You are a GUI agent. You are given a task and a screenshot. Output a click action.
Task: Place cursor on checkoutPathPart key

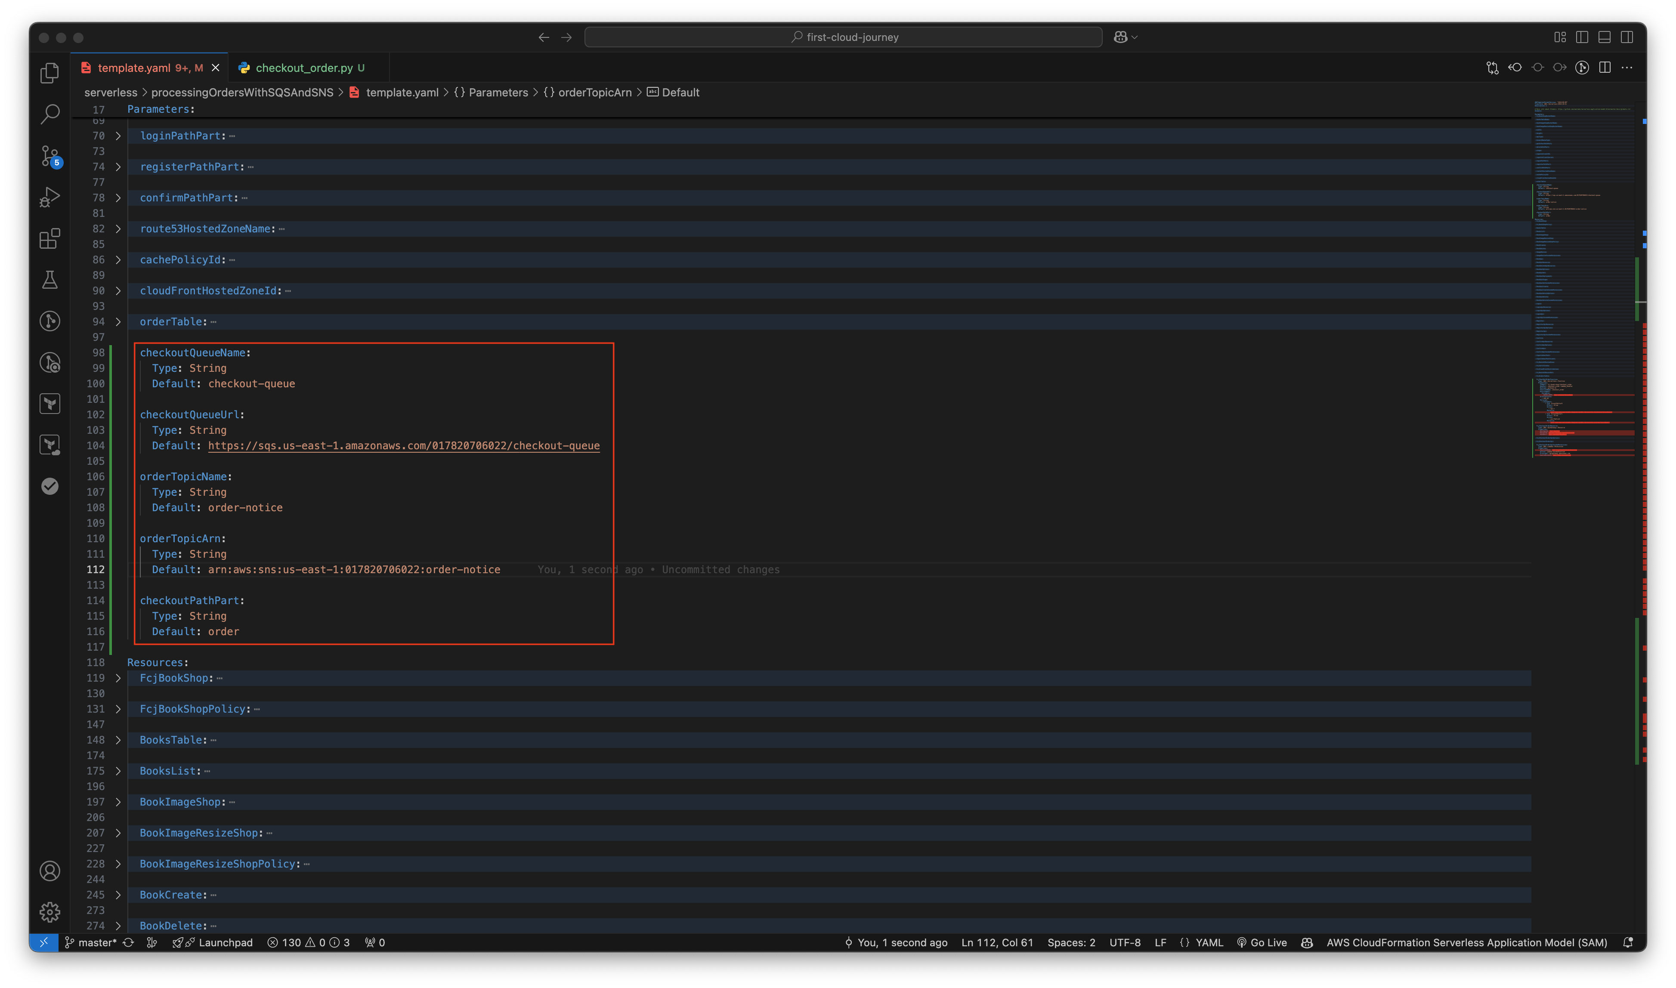click(189, 601)
